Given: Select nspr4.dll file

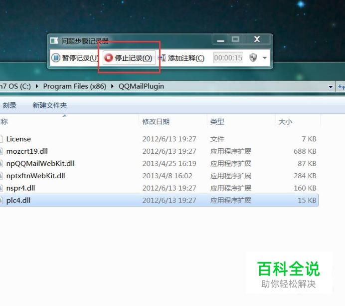Looking at the screenshot, I should [x=20, y=188].
